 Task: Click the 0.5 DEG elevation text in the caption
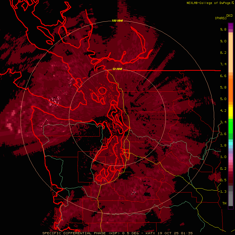point(131,233)
